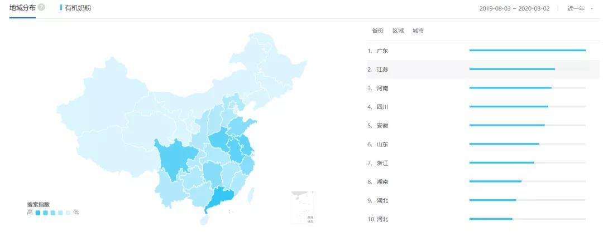Click the 广东 ranking row
Viewport: 603px width, 237px height.
(x=483, y=51)
